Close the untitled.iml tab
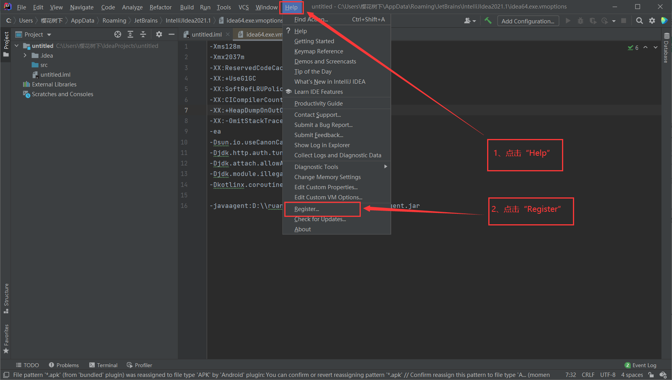Viewport: 672px width, 380px height. click(228, 34)
